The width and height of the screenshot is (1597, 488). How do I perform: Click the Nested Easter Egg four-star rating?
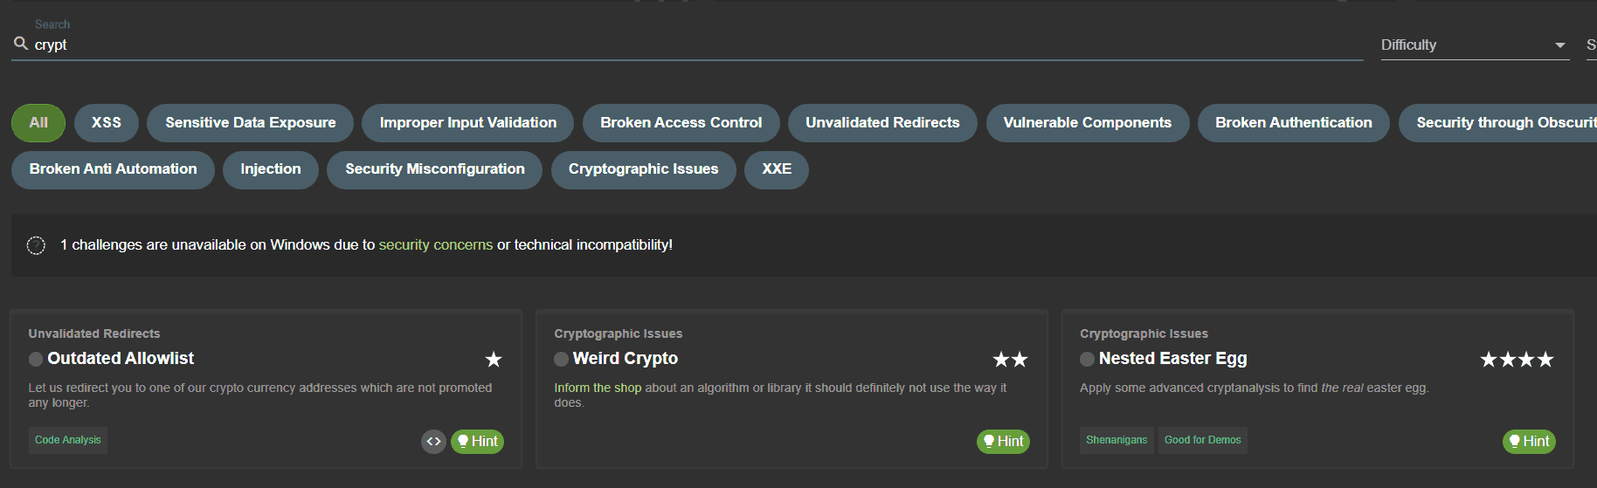1517,360
